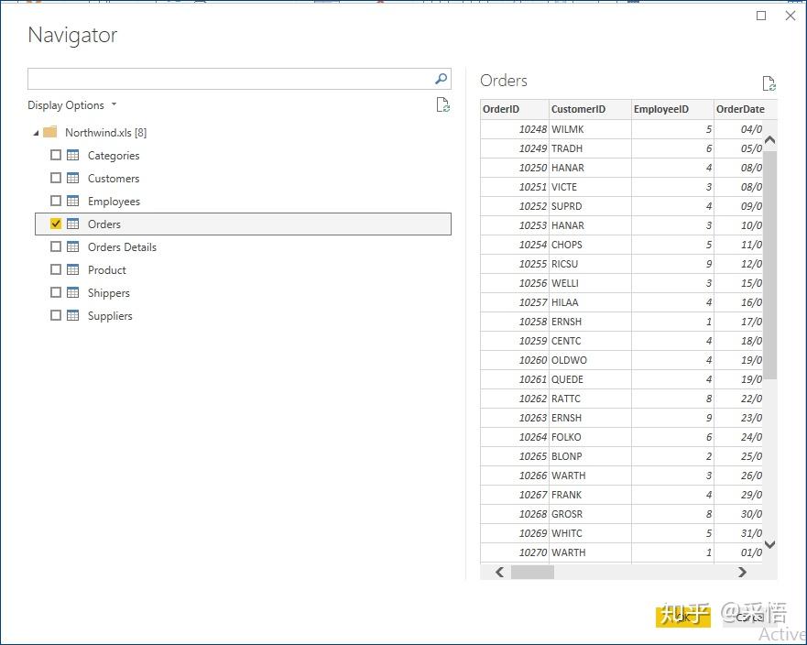
Task: Click the vertical scrollbar down arrow
Action: [769, 544]
